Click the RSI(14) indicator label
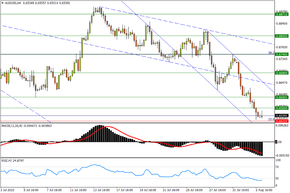This screenshot has width=290, height=193. 8,160
